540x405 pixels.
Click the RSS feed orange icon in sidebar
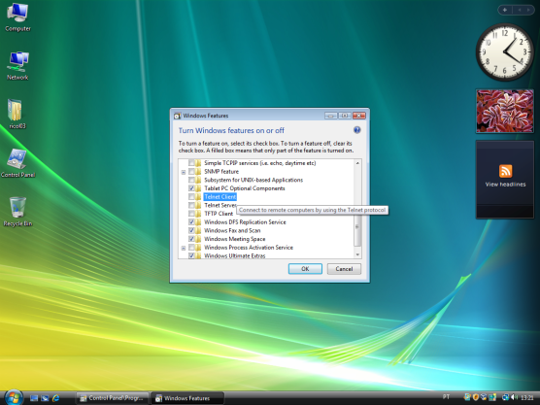pos(505,171)
